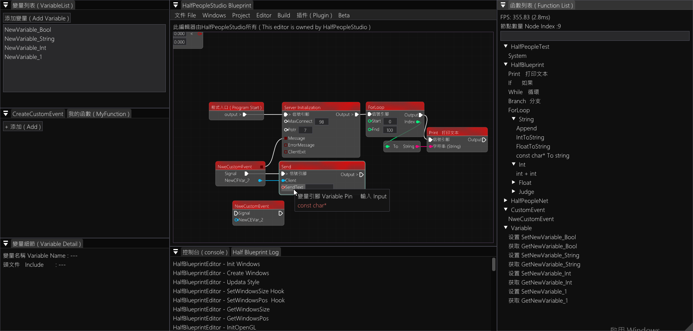This screenshot has height=331, width=693.
Task: Click the + 添加 (Add) button
Action: click(23, 127)
